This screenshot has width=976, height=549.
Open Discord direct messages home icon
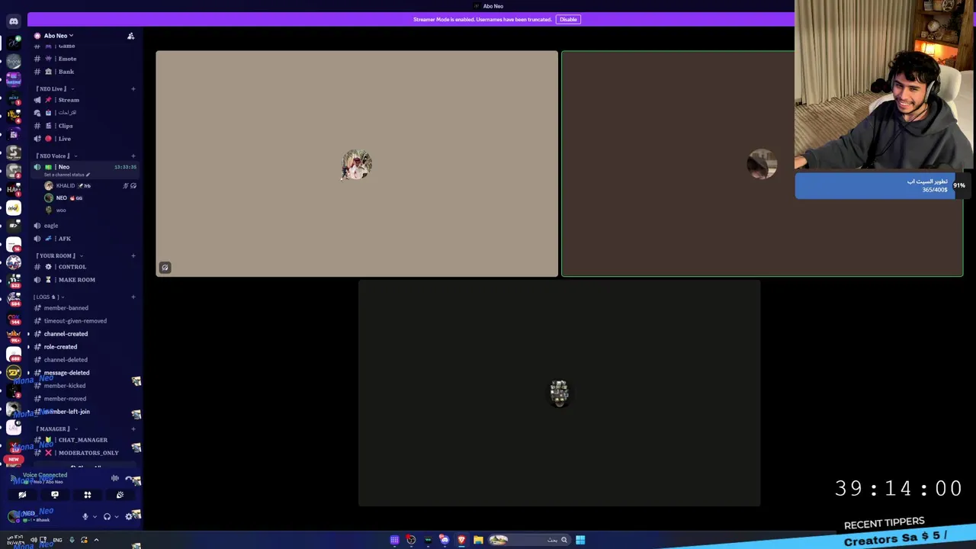[14, 21]
